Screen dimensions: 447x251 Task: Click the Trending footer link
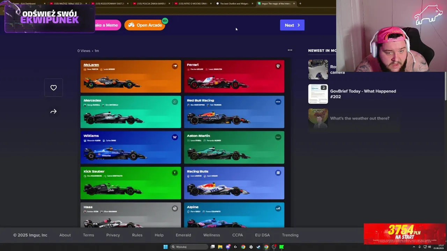pos(290,235)
